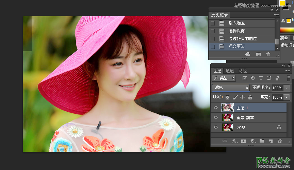Select the 通过拷贝的图层 history state

tap(242, 39)
